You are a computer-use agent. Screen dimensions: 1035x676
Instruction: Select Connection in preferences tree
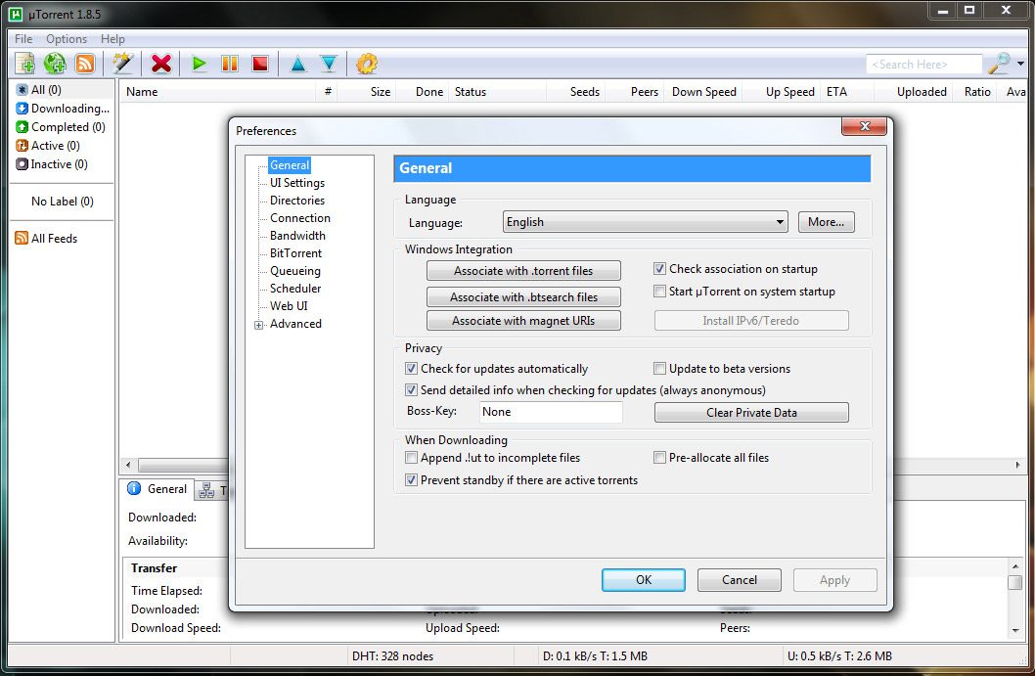pos(299,218)
